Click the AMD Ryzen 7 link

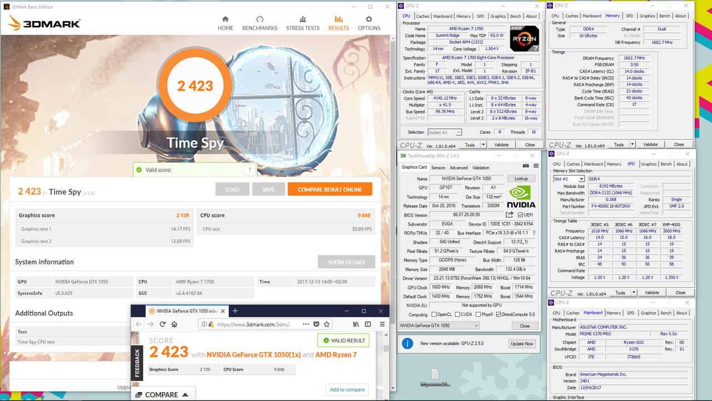[x=336, y=355]
